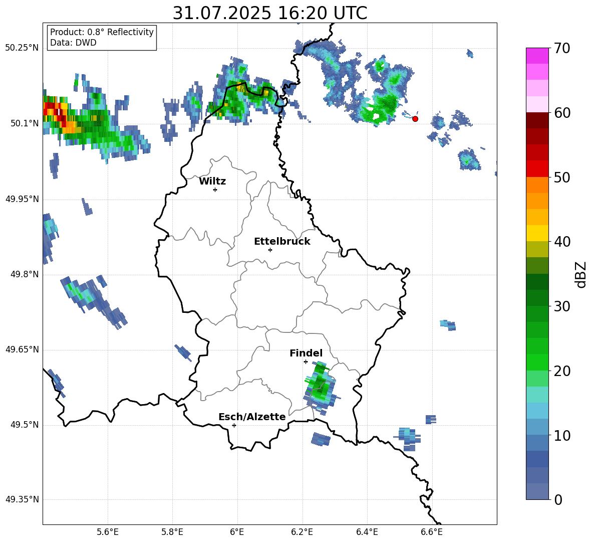
Task: Click the dBZ colorbar axis label
Action: click(x=581, y=274)
